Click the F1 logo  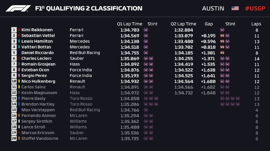pyautogui.click(x=18, y=8)
